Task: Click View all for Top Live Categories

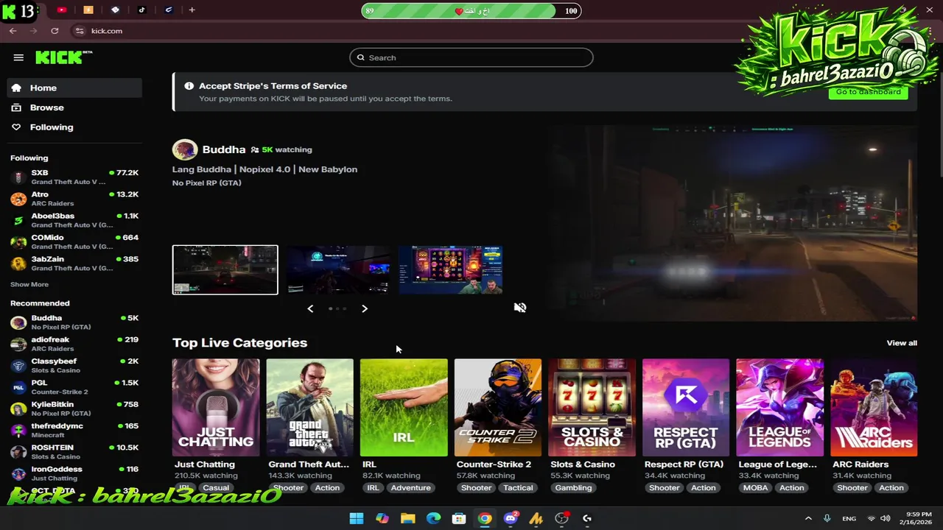Action: (x=902, y=343)
